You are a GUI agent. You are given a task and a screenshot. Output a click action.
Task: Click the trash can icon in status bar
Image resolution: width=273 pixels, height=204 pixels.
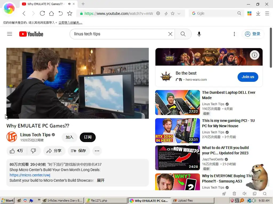click(x=234, y=194)
